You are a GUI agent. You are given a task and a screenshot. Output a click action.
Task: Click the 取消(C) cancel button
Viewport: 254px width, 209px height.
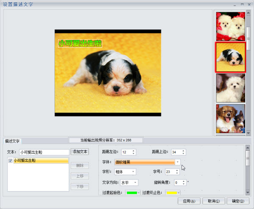pyautogui.click(x=214, y=201)
